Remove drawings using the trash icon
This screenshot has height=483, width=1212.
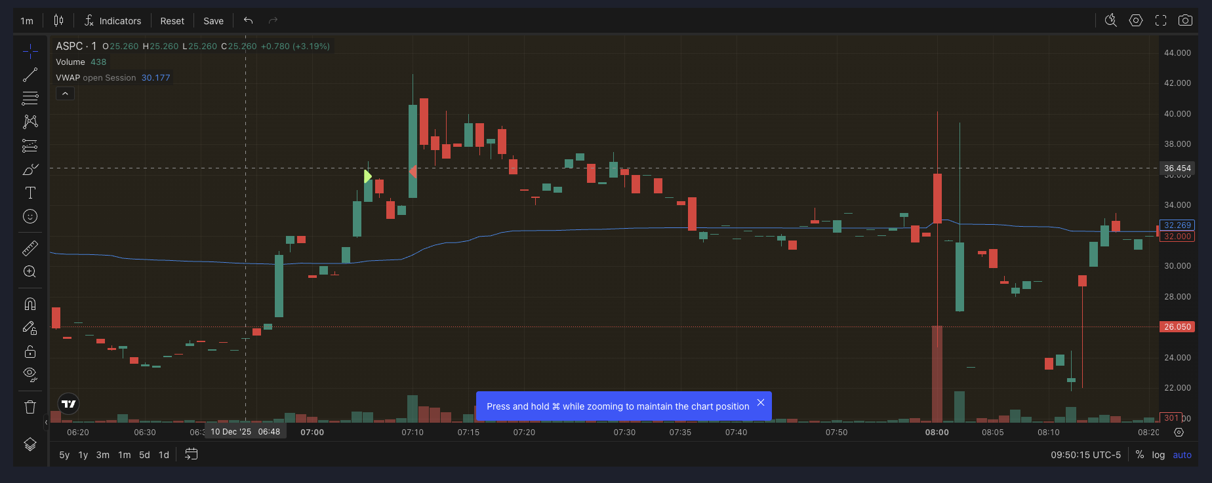(30, 407)
